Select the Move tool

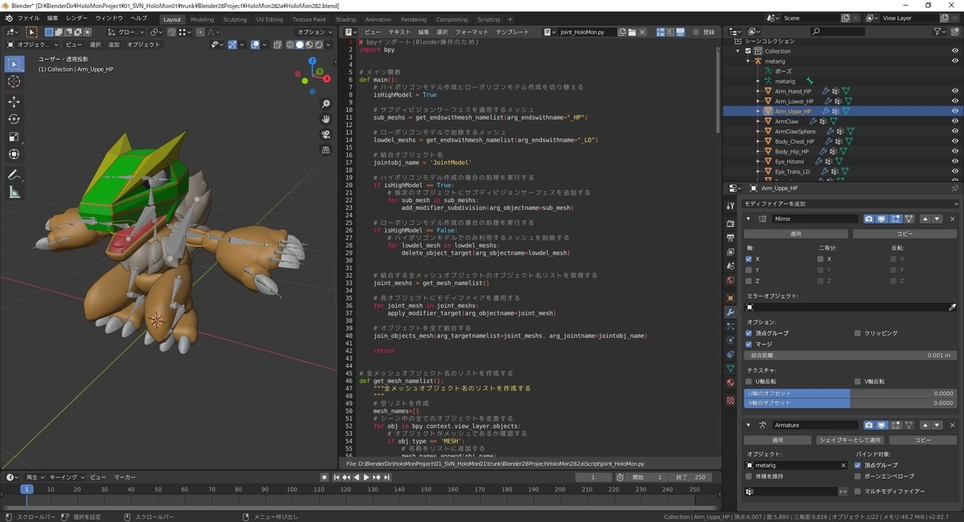coord(14,102)
